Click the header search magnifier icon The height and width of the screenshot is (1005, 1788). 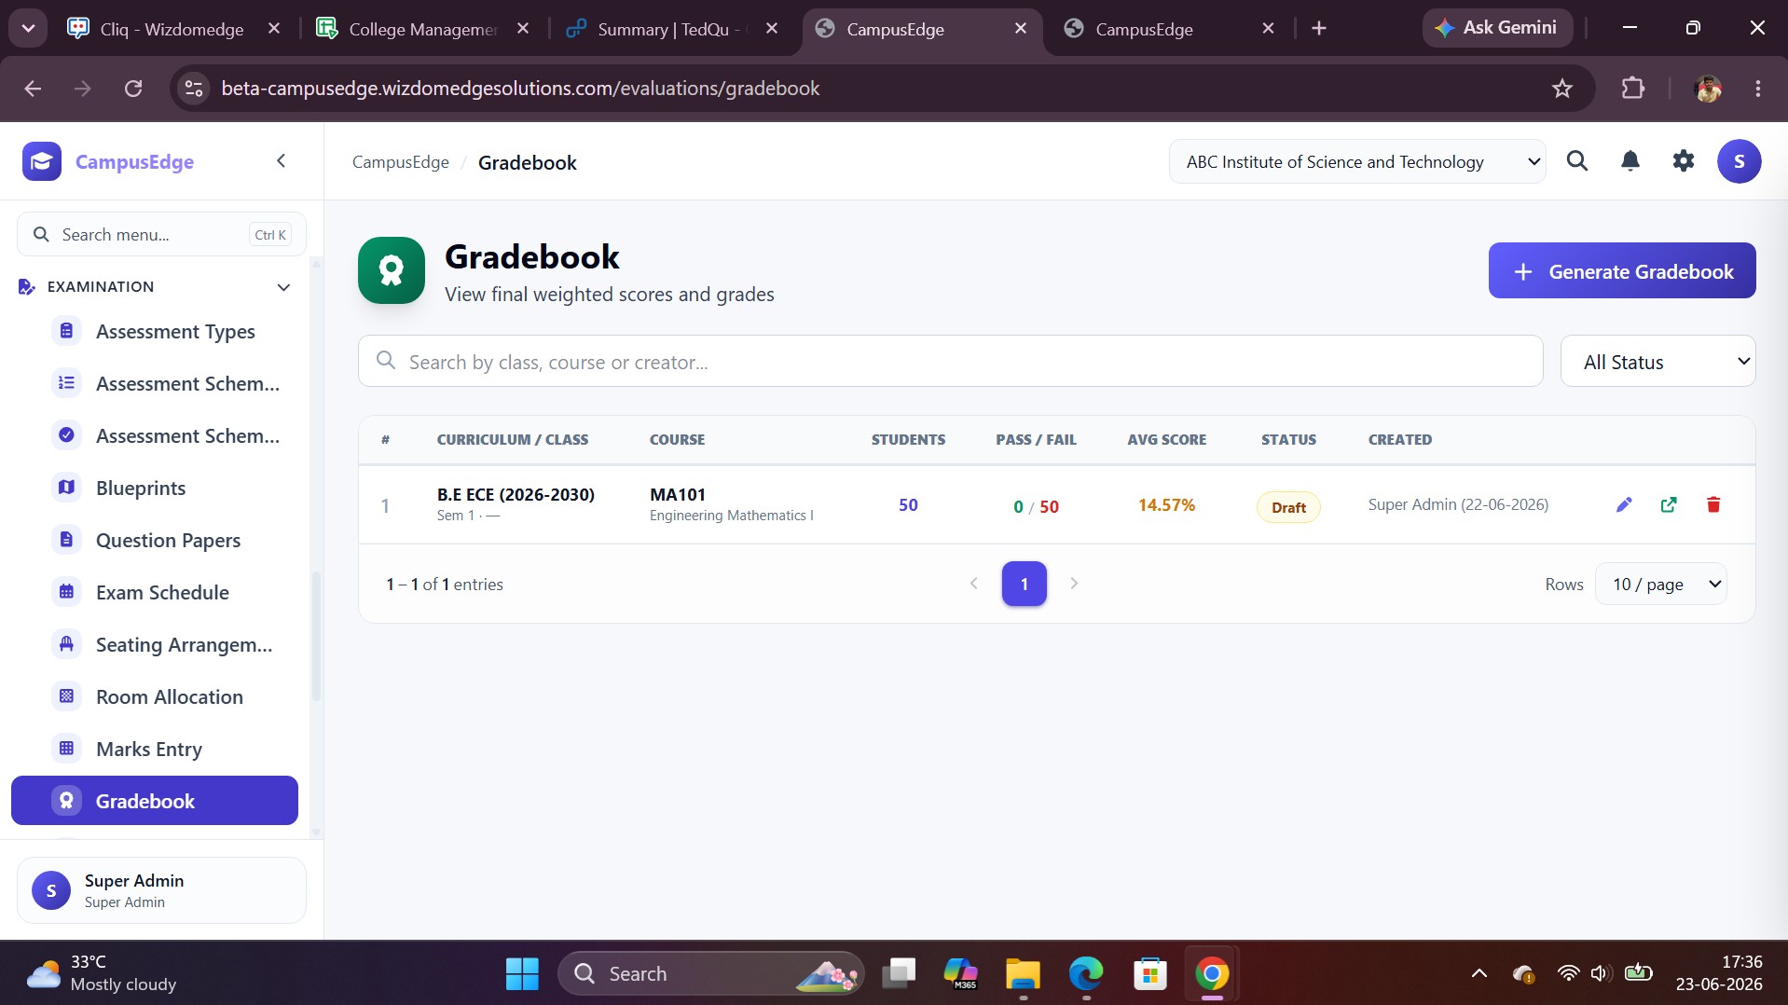pyautogui.click(x=1577, y=161)
